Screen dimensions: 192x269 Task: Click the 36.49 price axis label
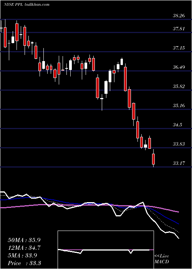179,67
